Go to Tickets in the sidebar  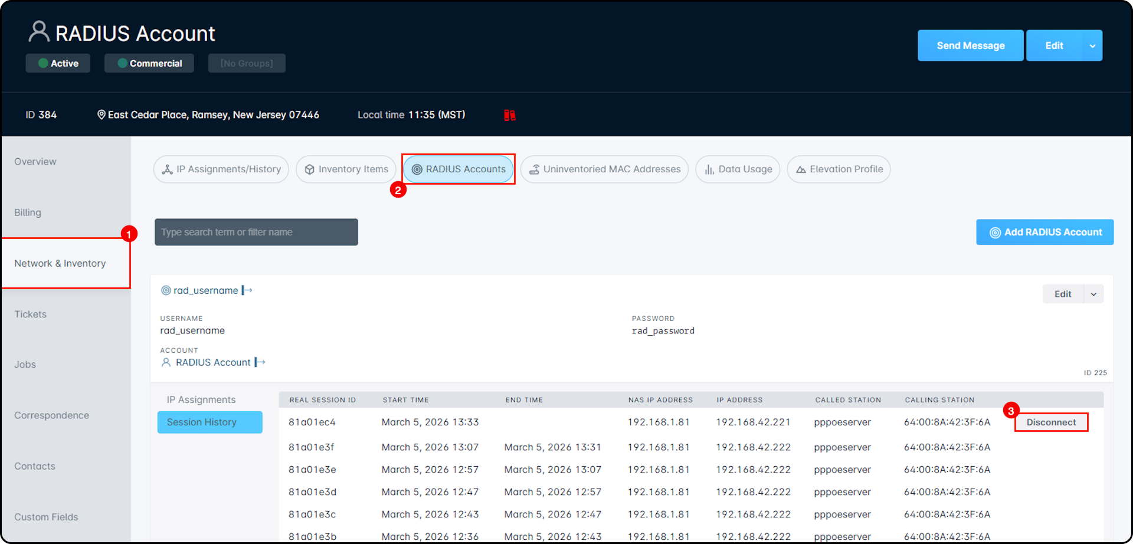click(31, 314)
